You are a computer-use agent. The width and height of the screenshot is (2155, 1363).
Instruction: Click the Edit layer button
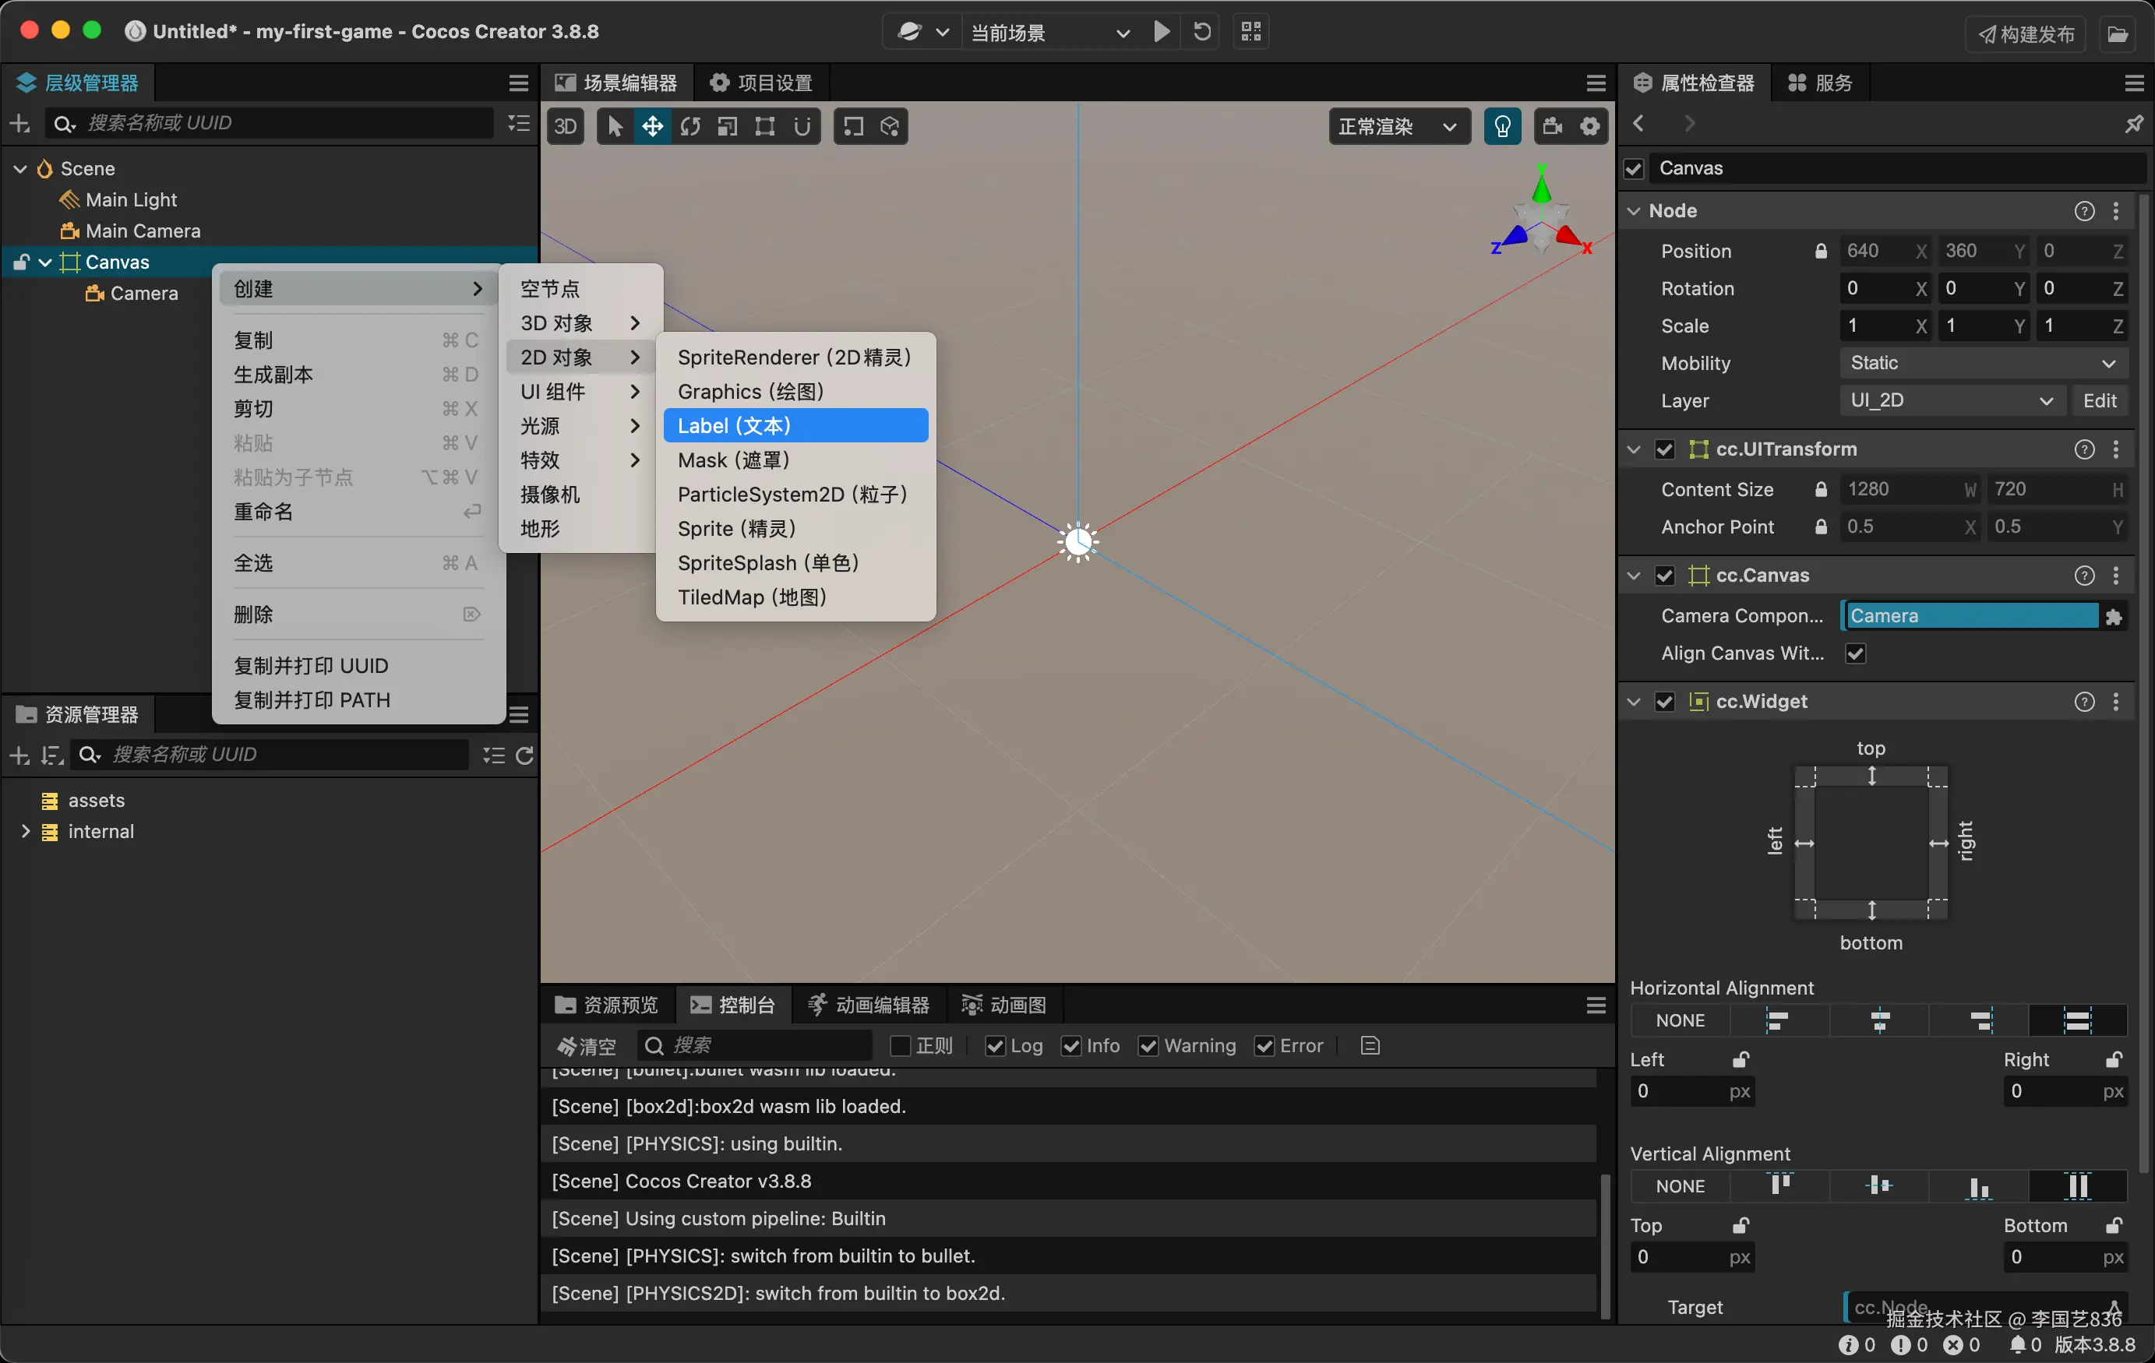2099,401
